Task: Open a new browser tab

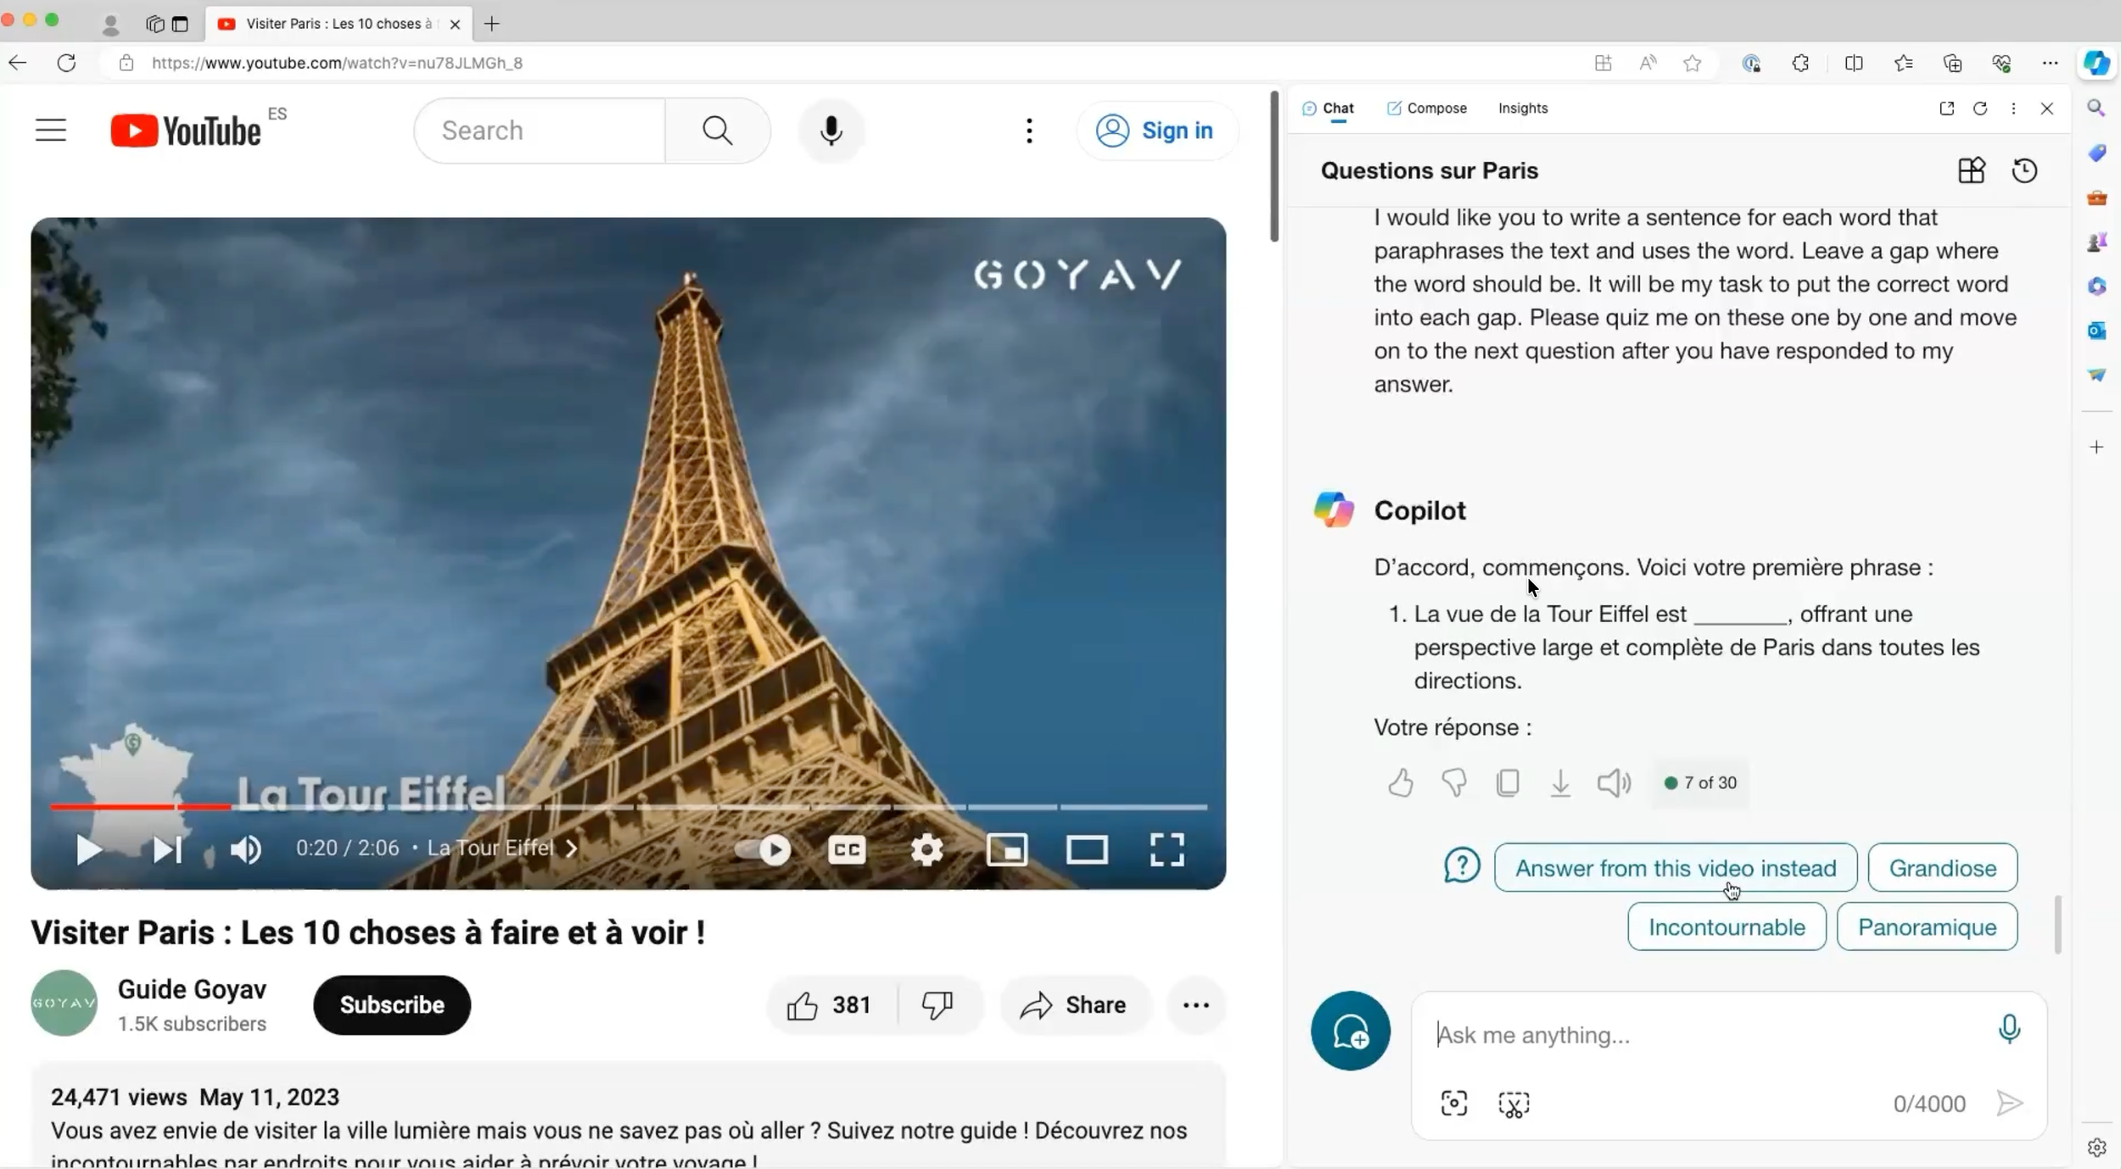Action: 491,24
